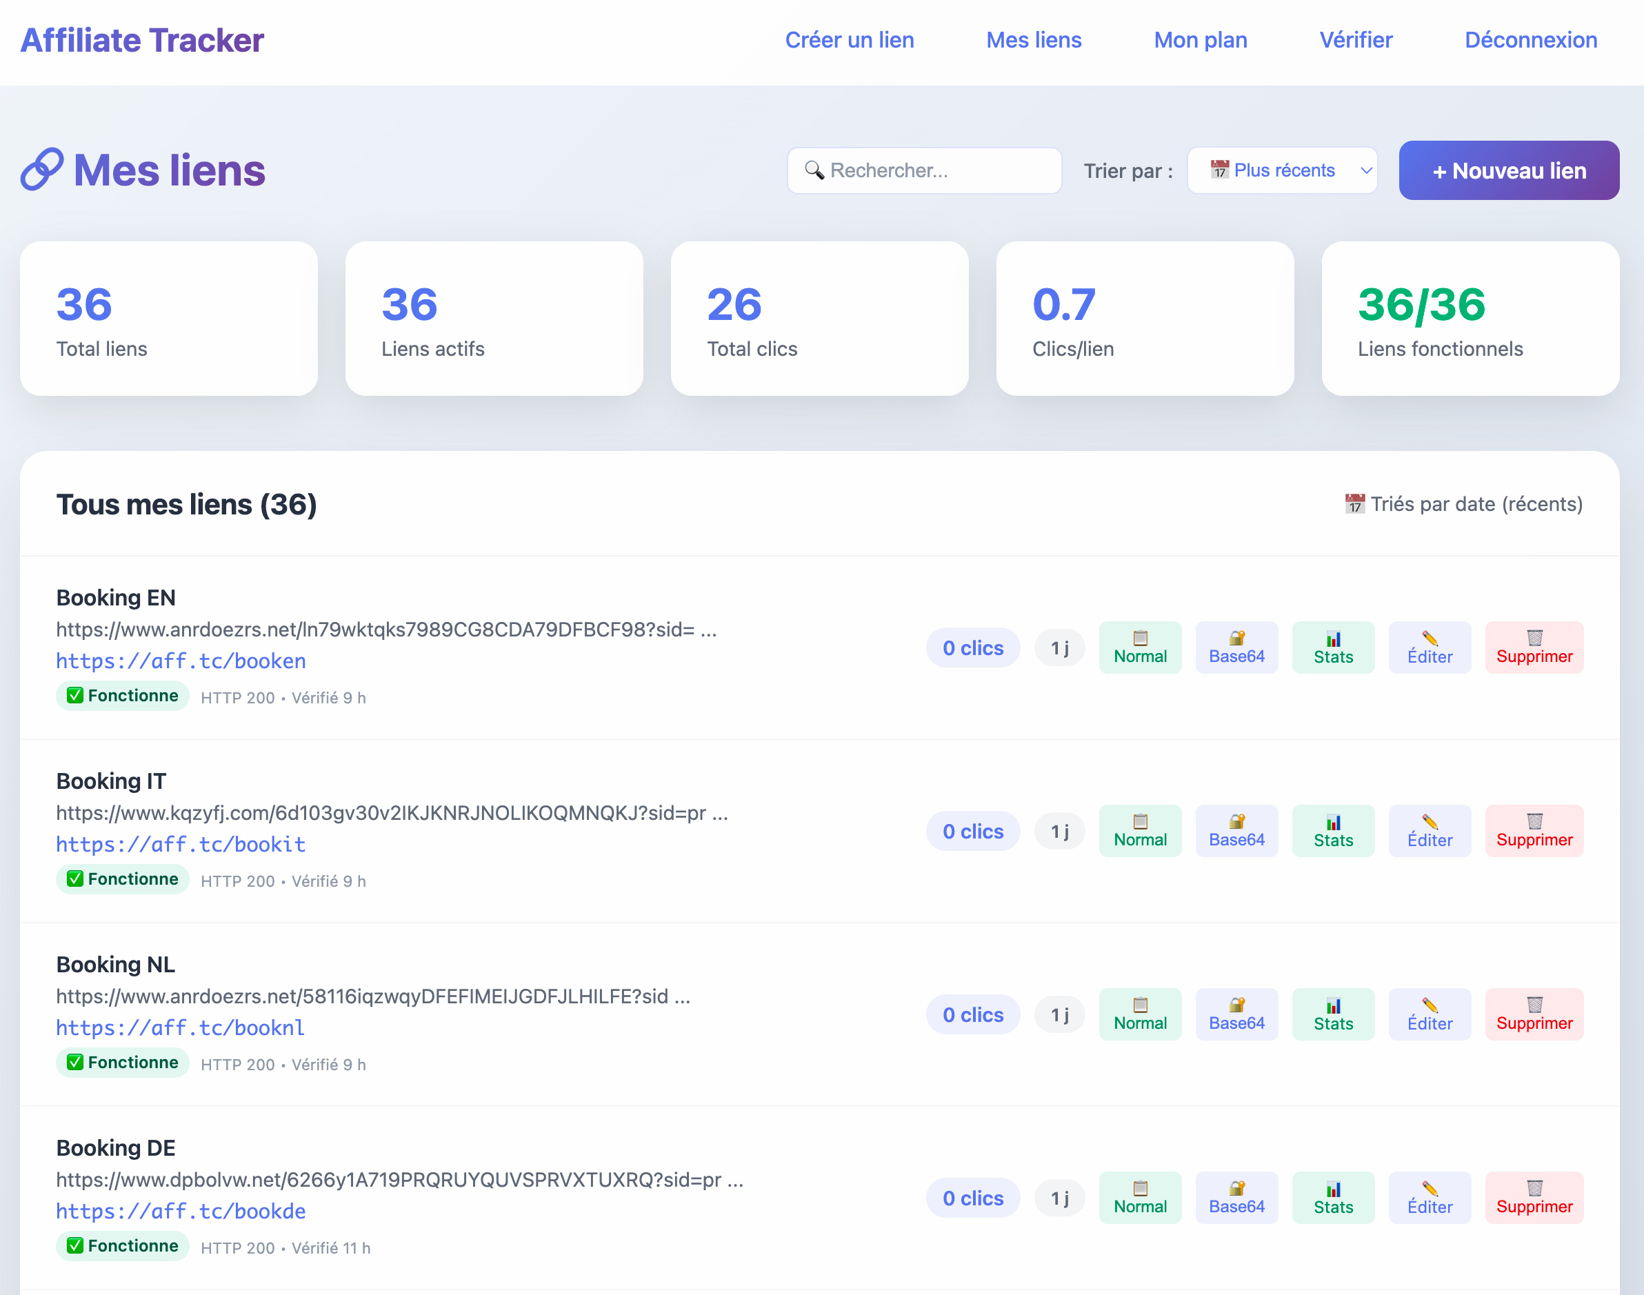This screenshot has width=1644, height=1295.
Task: Copy Base64 link for Booking NL
Action: point(1236,1014)
